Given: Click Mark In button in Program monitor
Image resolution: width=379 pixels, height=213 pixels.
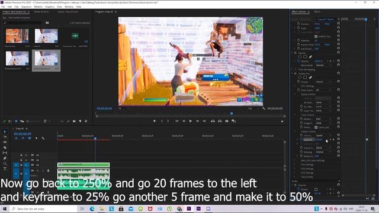Looking at the screenshot, I should click(x=162, y=121).
